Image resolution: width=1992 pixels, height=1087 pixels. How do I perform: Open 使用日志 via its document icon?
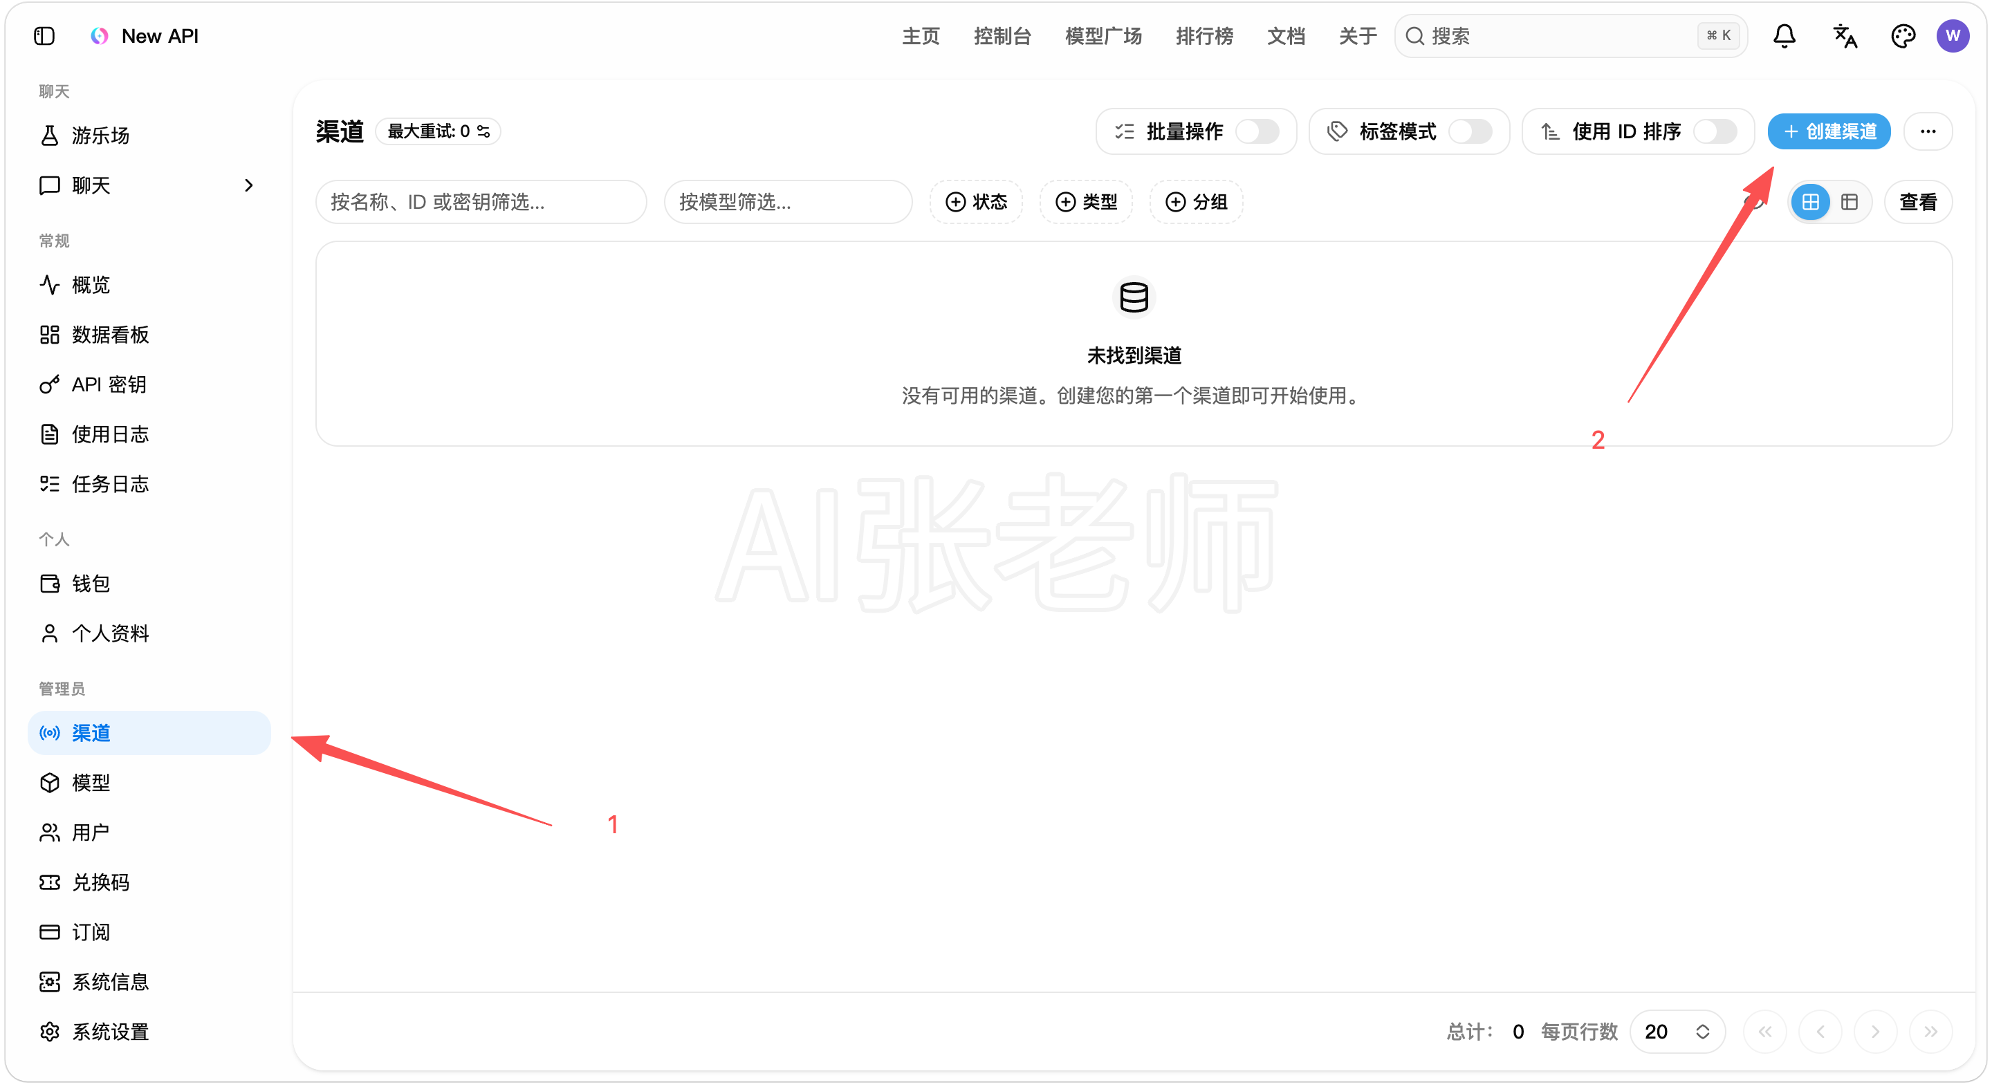click(50, 434)
